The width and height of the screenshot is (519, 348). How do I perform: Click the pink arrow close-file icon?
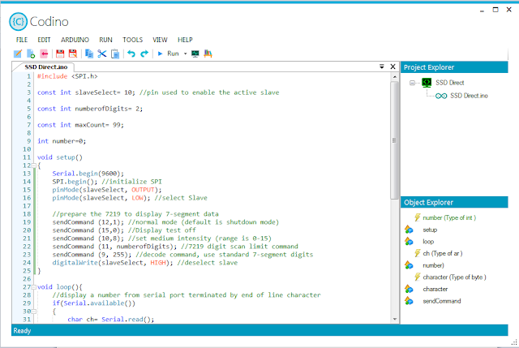coord(44,54)
